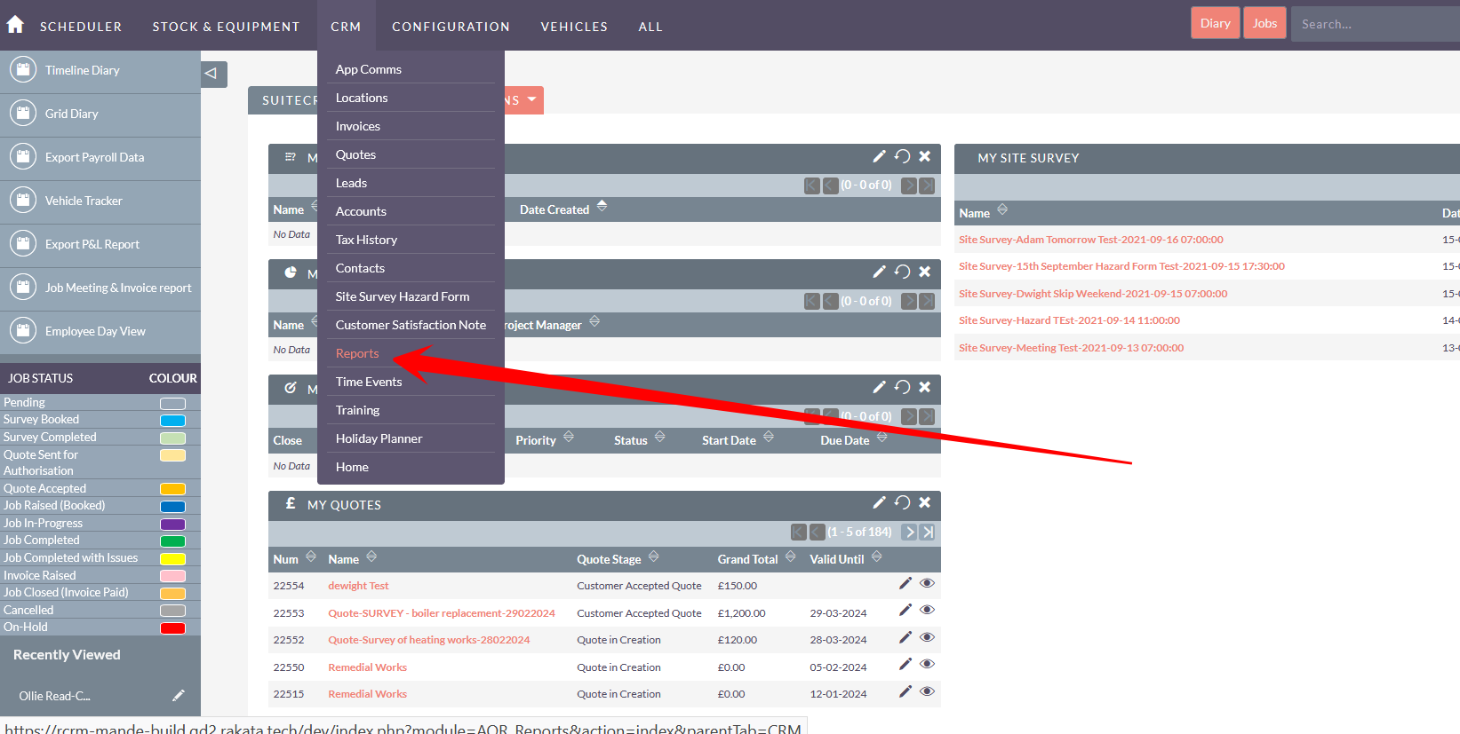Viewport: 1460px width, 734px height.
Task: View details of quote 22515 eye icon
Action: pos(927,691)
